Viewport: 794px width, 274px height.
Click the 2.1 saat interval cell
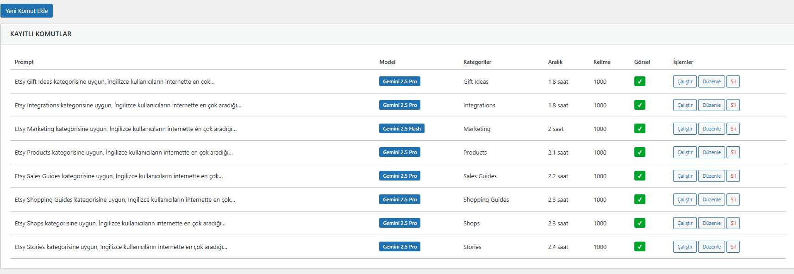(x=558, y=153)
